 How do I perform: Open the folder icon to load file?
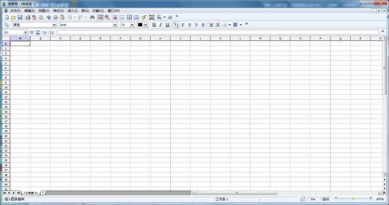click(x=13, y=17)
